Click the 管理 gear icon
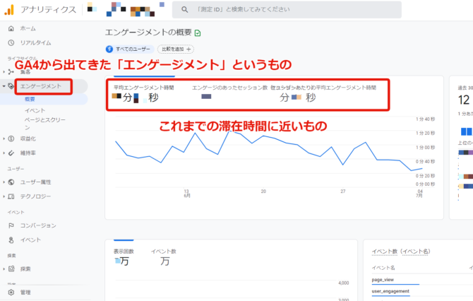This screenshot has width=473, height=301. (11, 293)
